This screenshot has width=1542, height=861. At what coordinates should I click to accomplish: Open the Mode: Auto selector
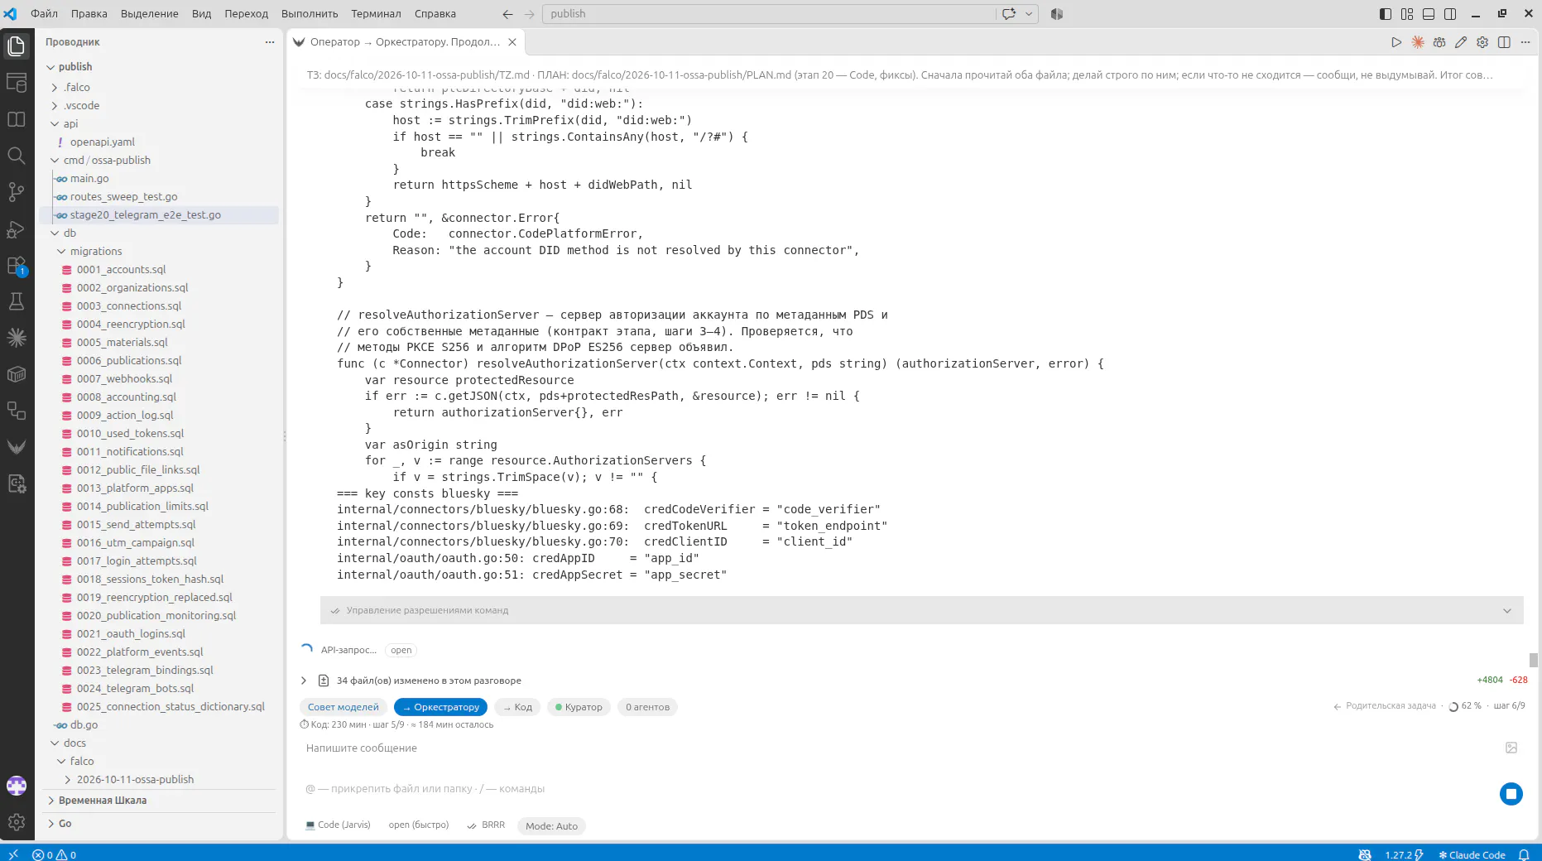click(x=551, y=826)
